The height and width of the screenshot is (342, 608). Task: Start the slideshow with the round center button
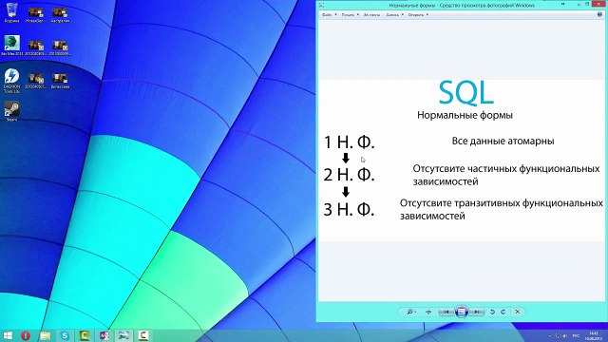coord(462,312)
